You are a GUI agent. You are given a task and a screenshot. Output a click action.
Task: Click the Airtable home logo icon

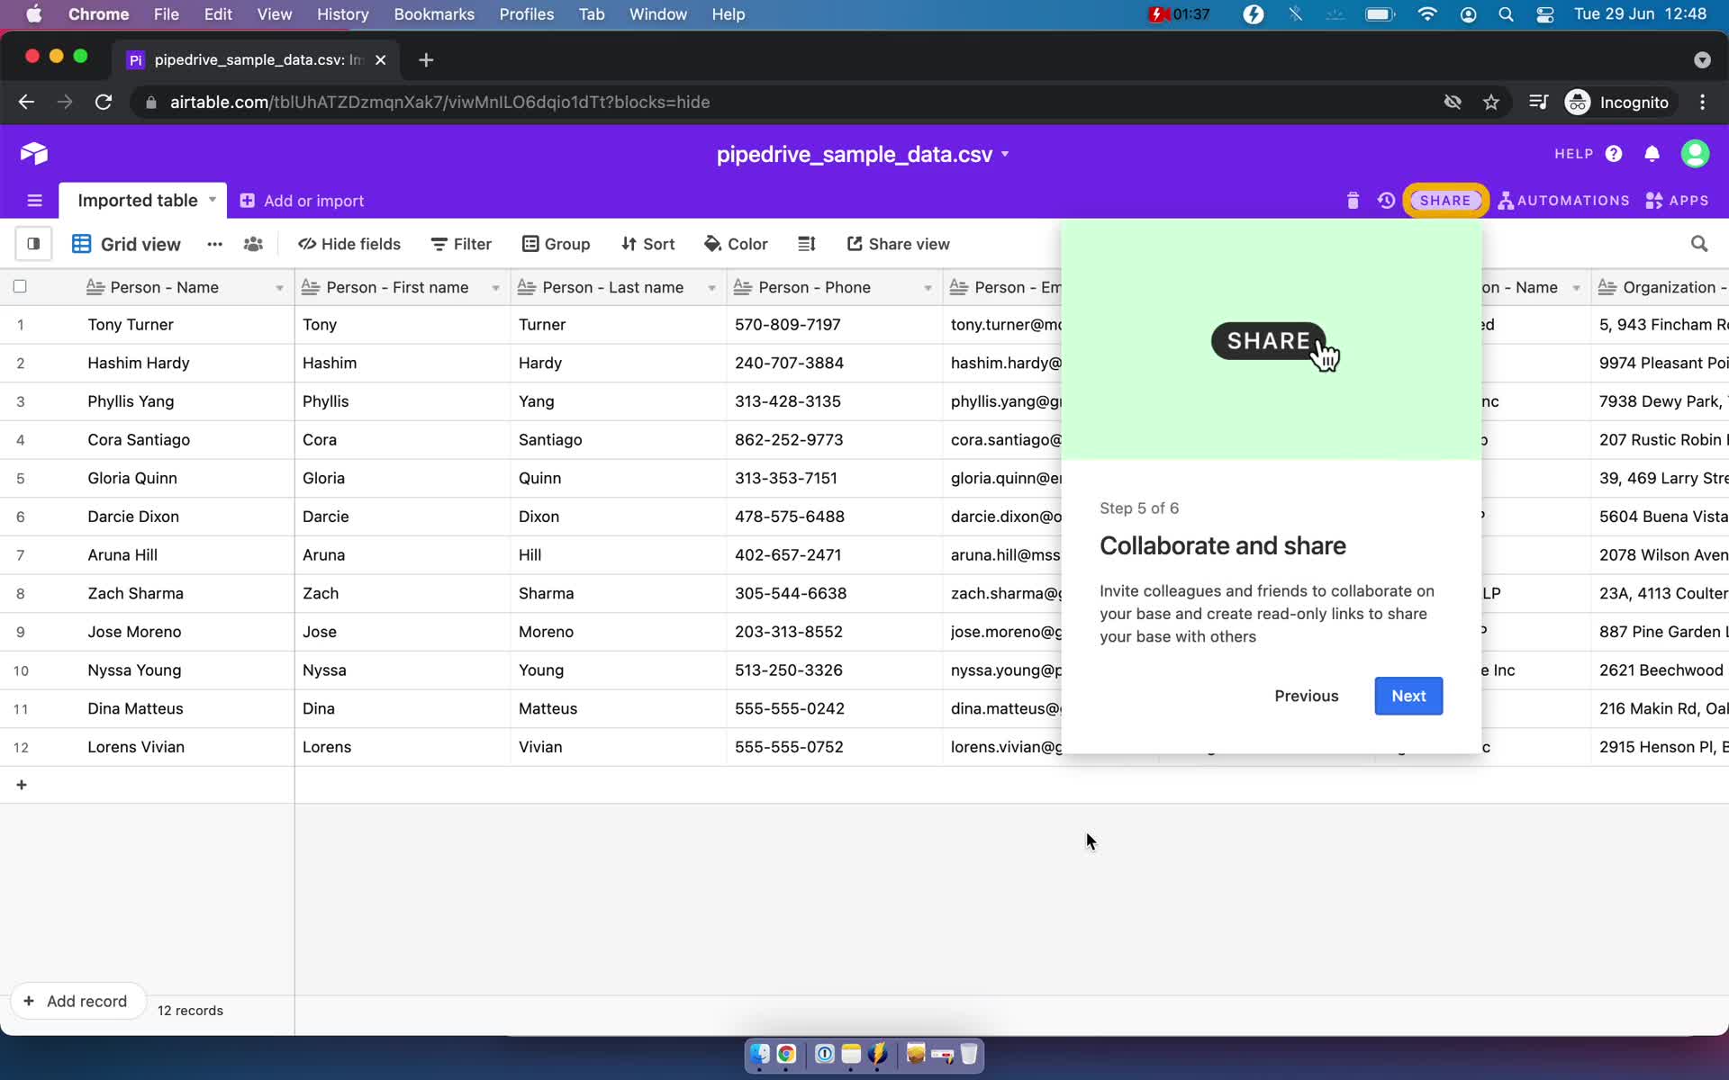click(34, 154)
